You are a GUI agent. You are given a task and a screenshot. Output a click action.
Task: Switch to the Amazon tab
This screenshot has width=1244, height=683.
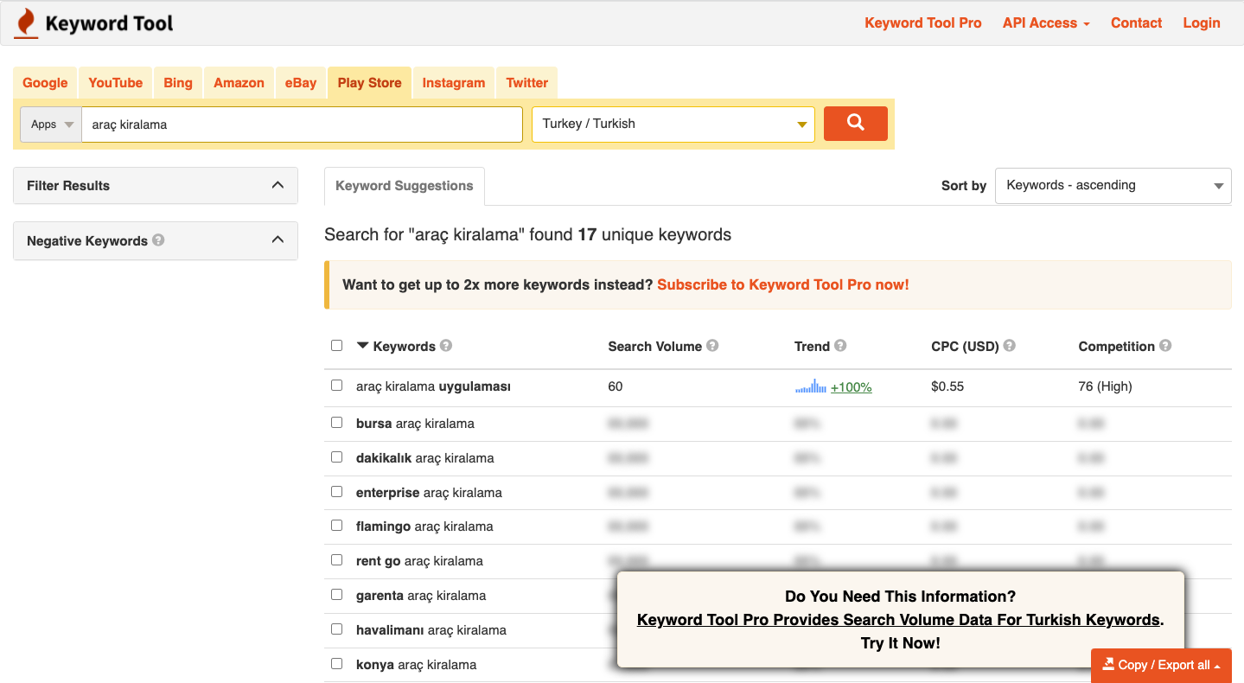[x=239, y=83]
